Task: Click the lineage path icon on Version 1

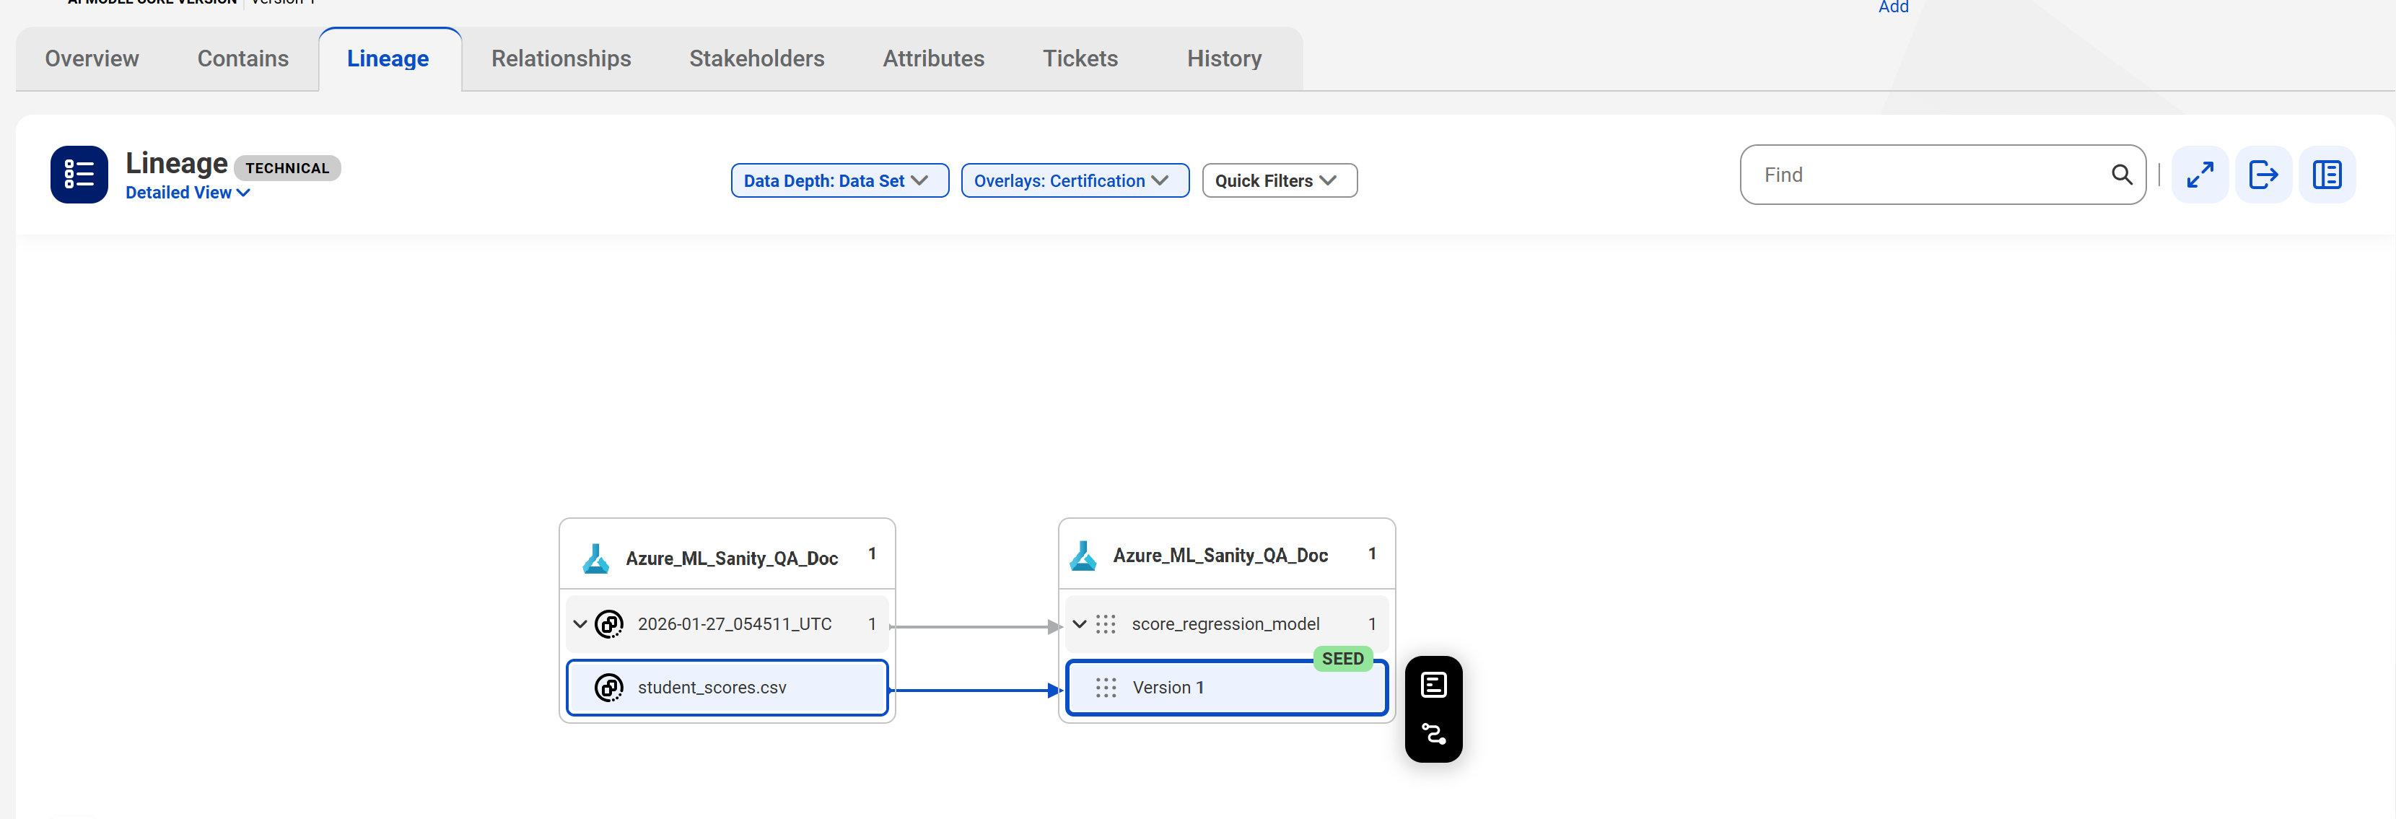Action: [1433, 735]
